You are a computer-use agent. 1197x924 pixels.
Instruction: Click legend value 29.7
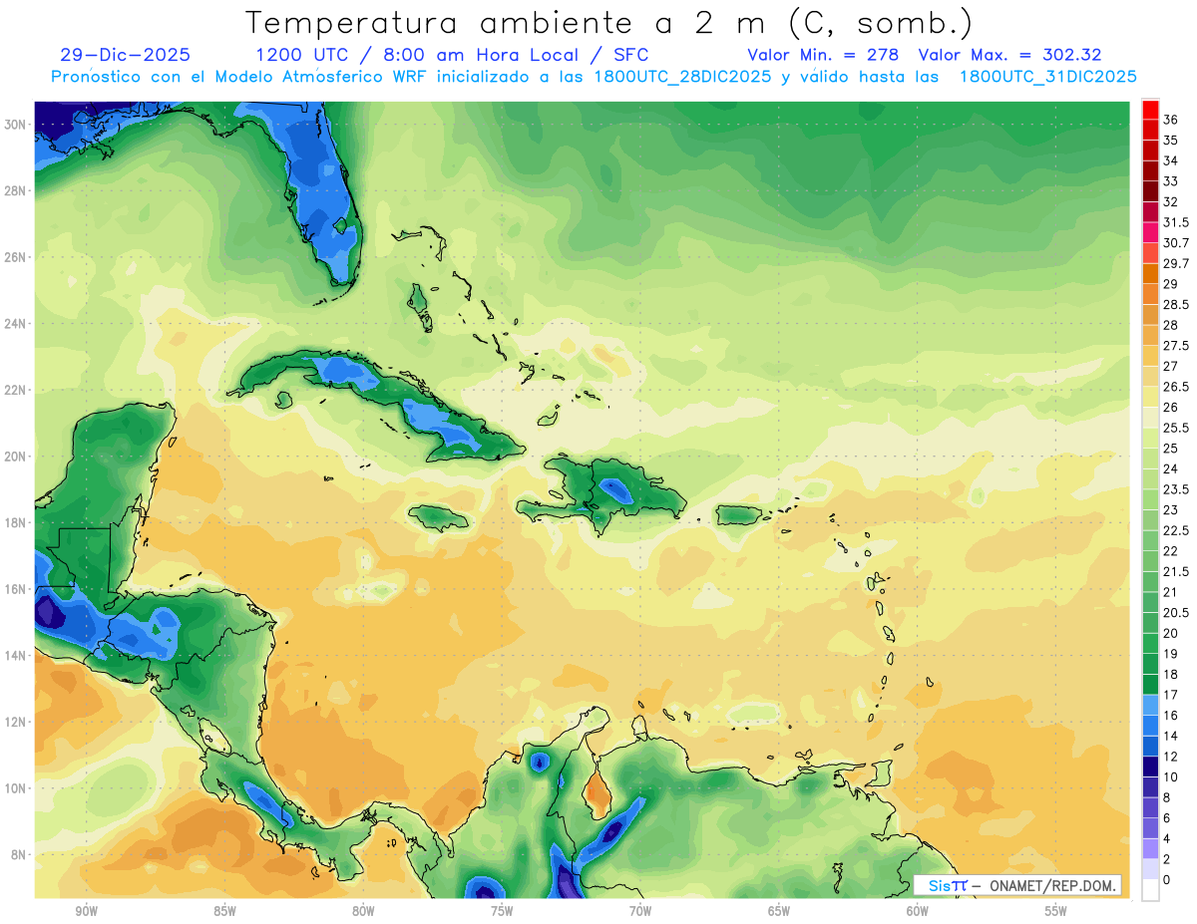[1176, 264]
